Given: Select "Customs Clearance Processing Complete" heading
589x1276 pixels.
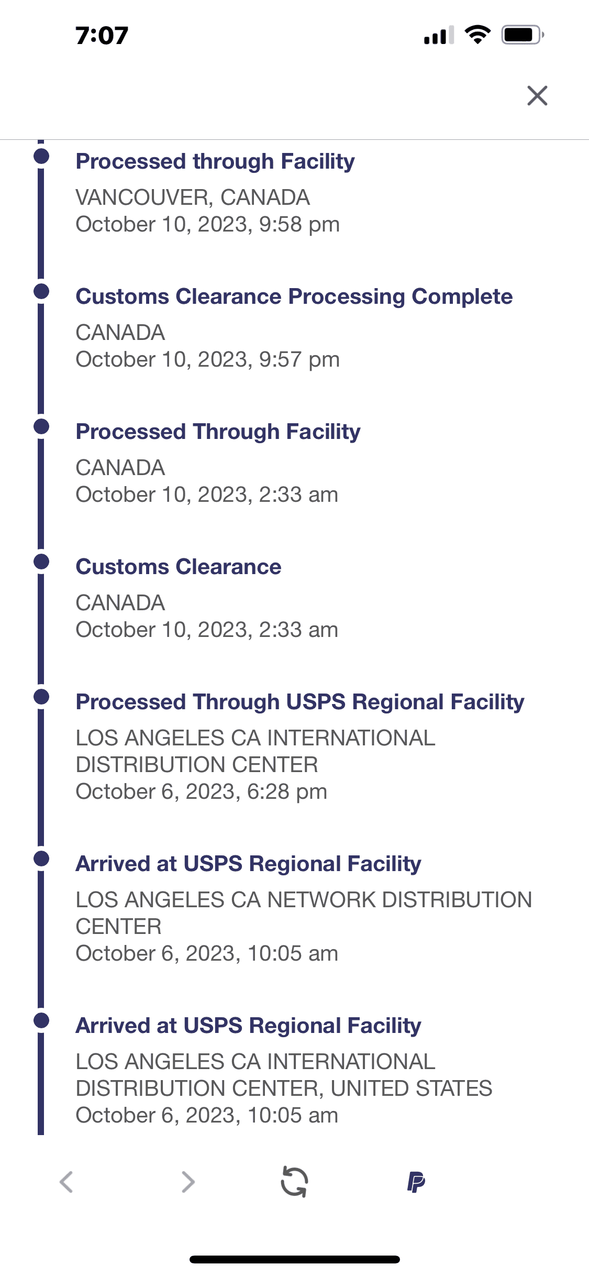Looking at the screenshot, I should [x=294, y=296].
